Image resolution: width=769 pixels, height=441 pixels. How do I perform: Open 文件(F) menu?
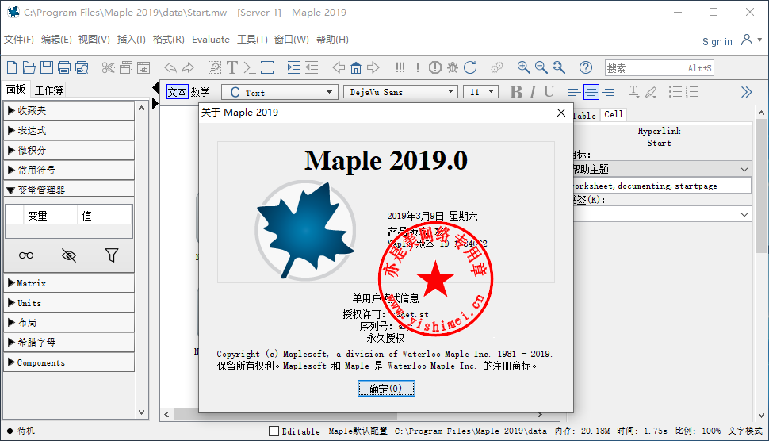(x=19, y=40)
